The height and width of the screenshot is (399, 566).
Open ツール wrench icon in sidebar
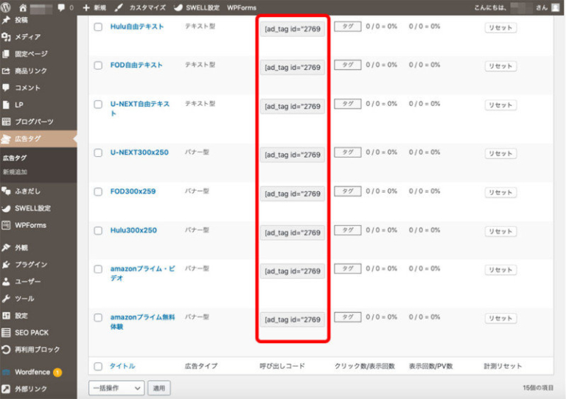tap(6, 299)
